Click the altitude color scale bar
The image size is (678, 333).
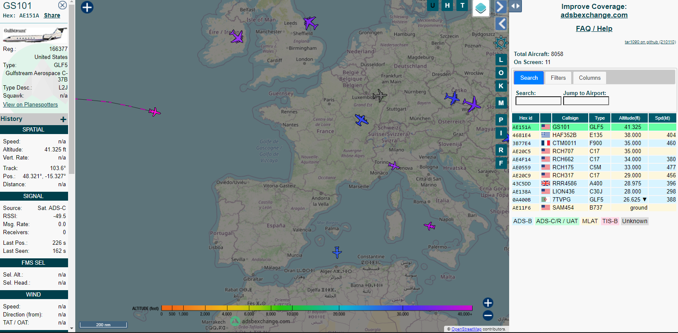[x=316, y=308]
